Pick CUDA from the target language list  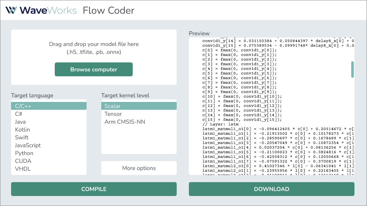pos(49,161)
